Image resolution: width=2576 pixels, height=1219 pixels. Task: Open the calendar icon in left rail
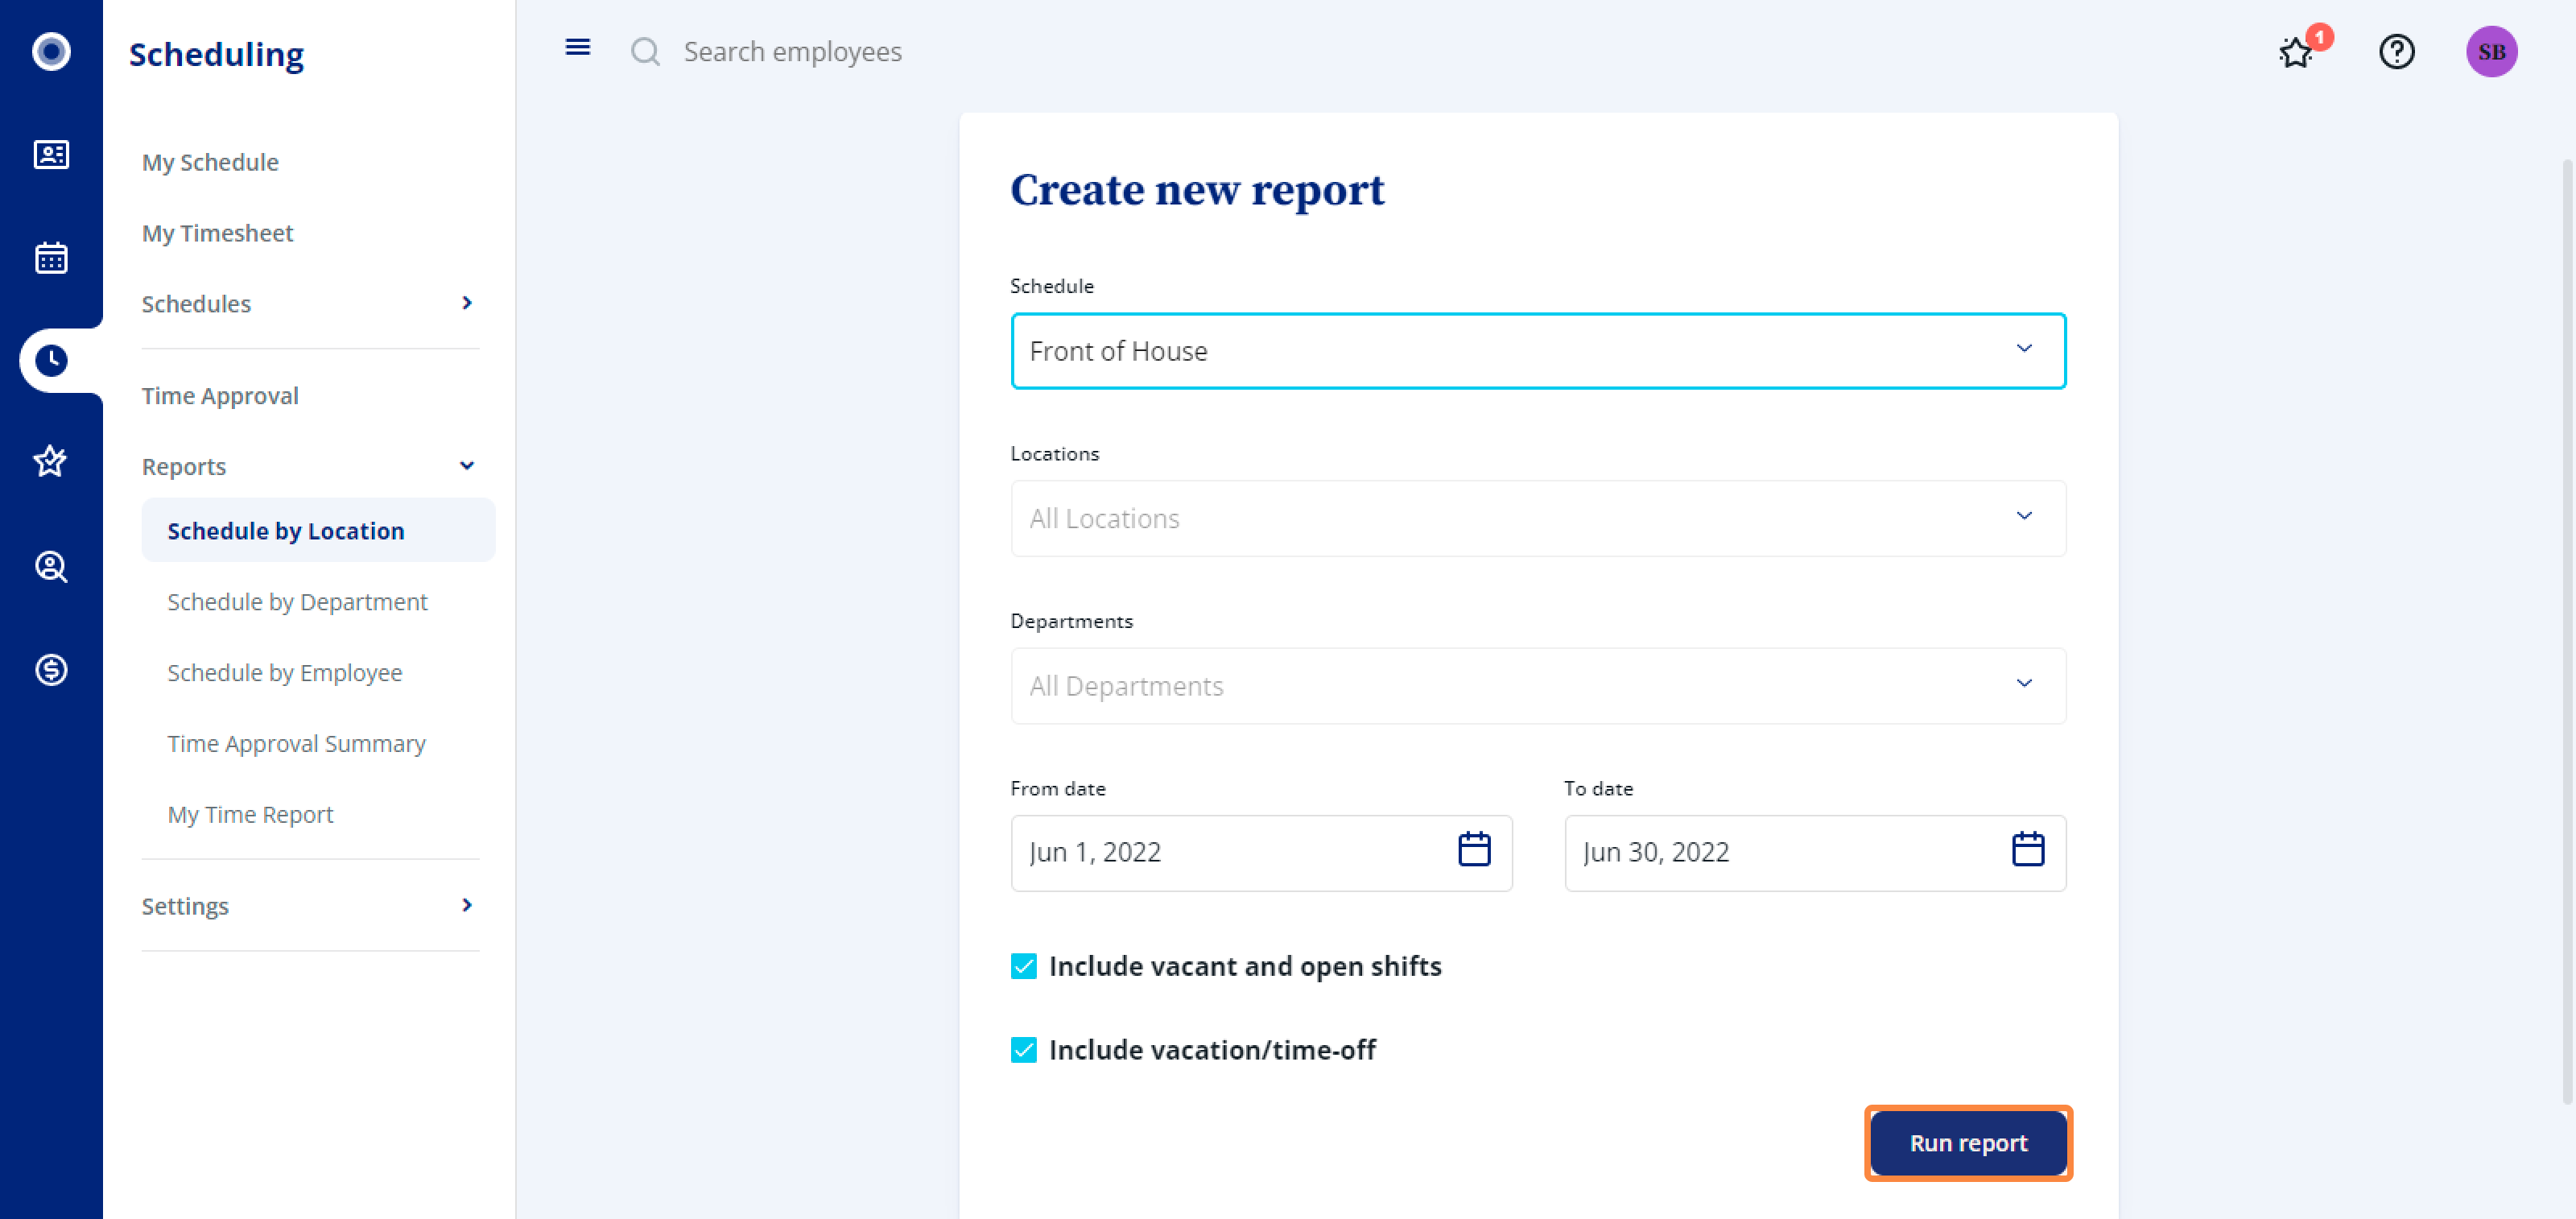click(51, 258)
